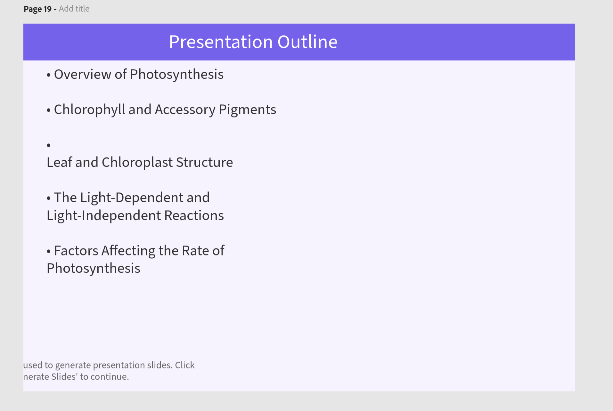The width and height of the screenshot is (613, 411).
Task: Click the 'Presentation Outline' heading text
Action: [x=253, y=42]
